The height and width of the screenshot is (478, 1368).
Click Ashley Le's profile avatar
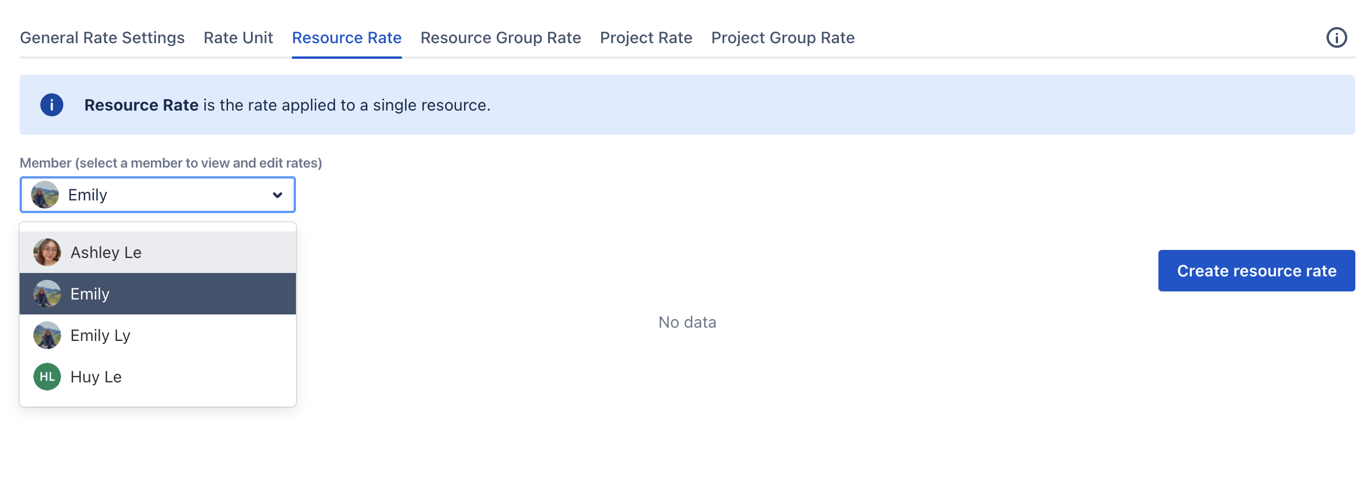pyautogui.click(x=47, y=252)
